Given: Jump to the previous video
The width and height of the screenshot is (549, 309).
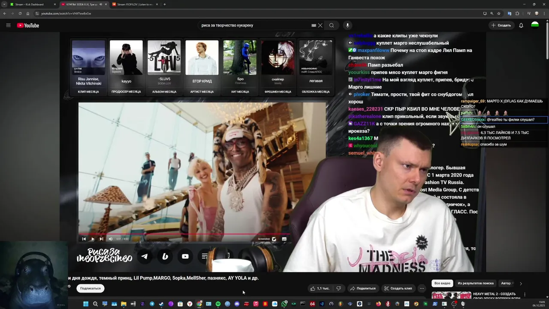Looking at the screenshot, I should (84, 239).
